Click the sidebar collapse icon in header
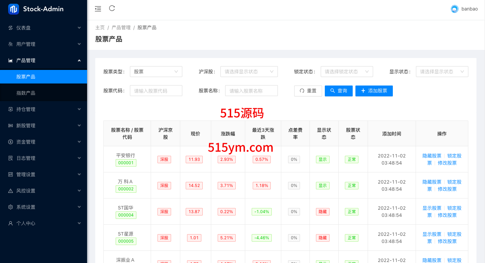 pyautogui.click(x=98, y=9)
